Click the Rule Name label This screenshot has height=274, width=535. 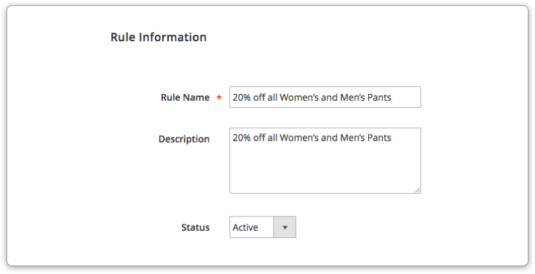click(x=185, y=97)
